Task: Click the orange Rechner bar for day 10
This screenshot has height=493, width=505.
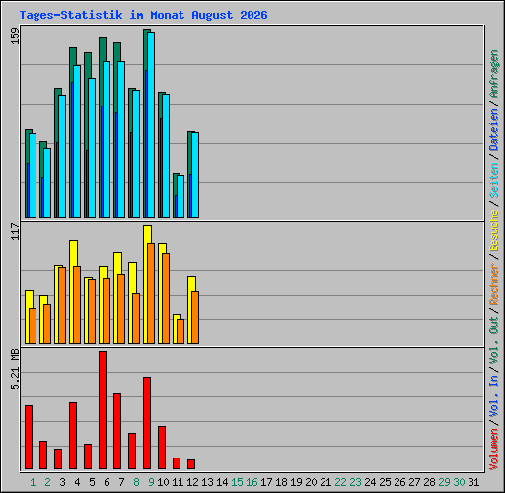Action: [166, 299]
